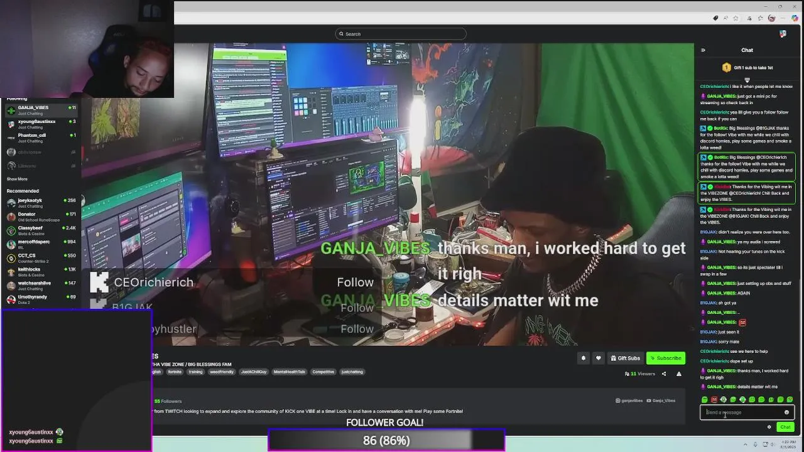This screenshot has width=804, height=452.
Task: Open mercoffdaperc IRL channel
Action: (41, 244)
